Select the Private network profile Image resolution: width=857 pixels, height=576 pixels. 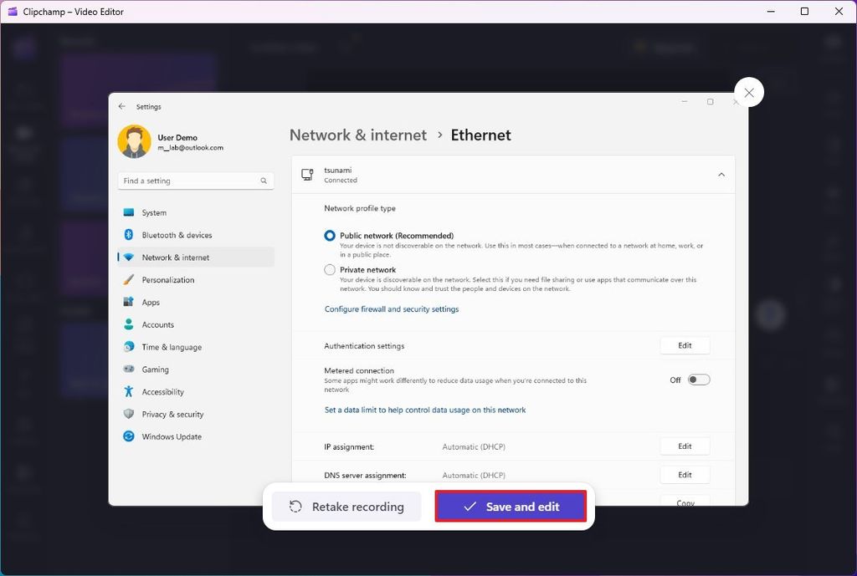(x=330, y=269)
